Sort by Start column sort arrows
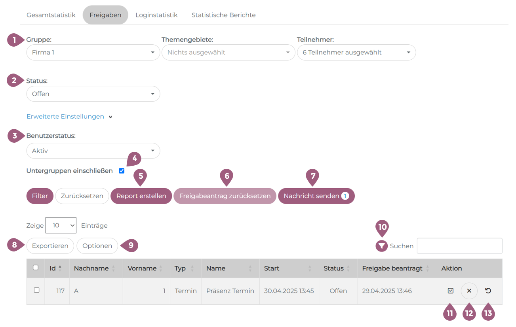Image resolution: width=516 pixels, height=327 pixels. click(x=309, y=268)
